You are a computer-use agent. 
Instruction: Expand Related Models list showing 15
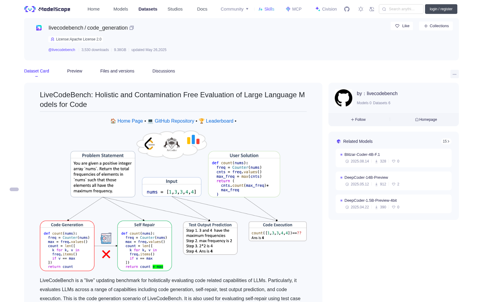point(446,141)
